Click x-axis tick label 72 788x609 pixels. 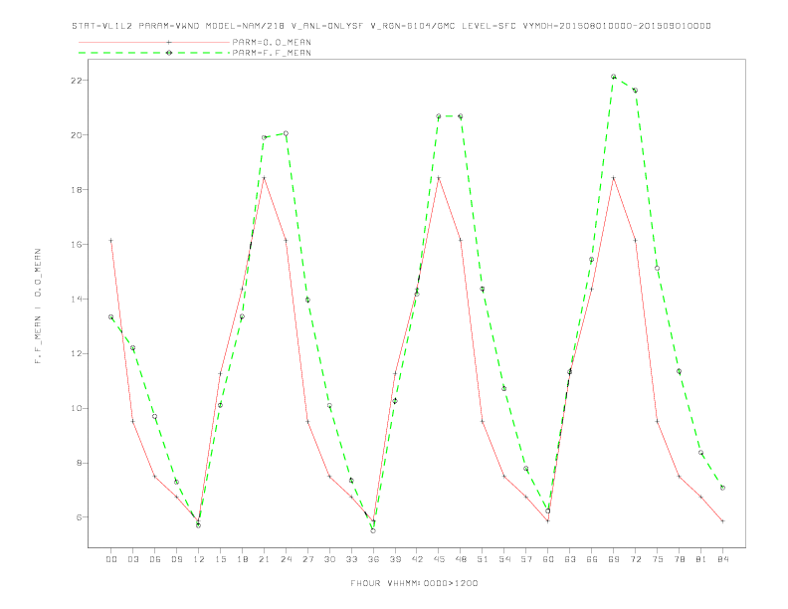(635, 559)
